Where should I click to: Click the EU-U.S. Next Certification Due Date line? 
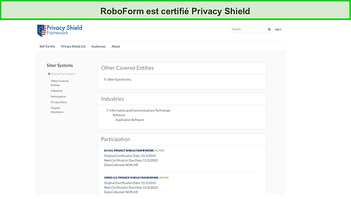(131, 160)
